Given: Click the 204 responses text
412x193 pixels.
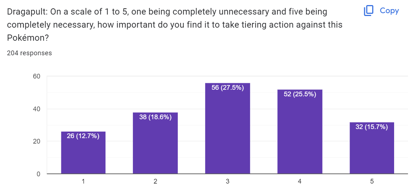Looking at the screenshot, I should tap(30, 53).
